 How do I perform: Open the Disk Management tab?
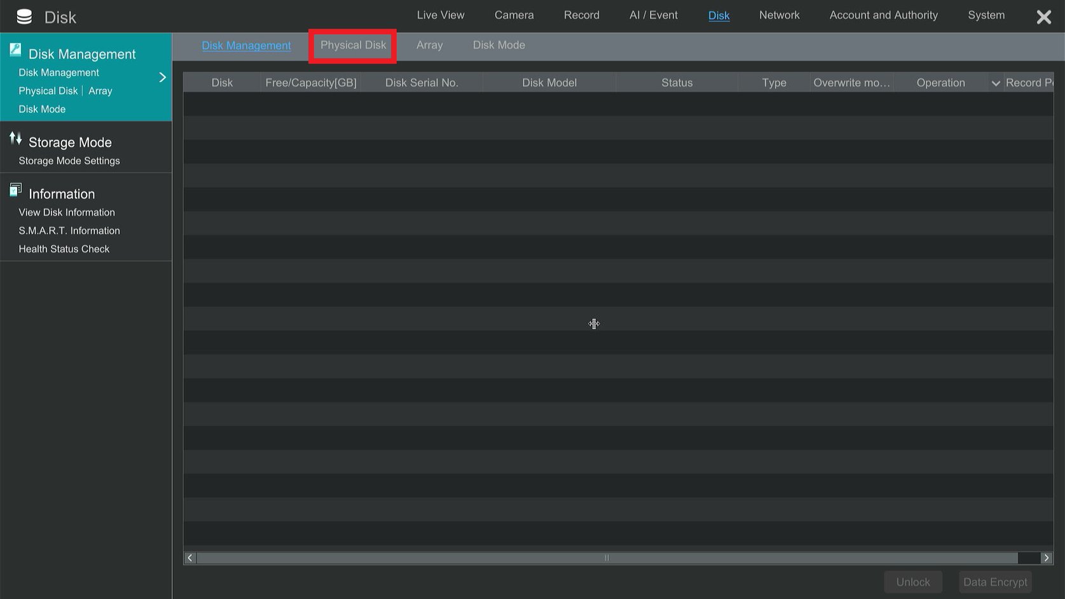point(246,45)
